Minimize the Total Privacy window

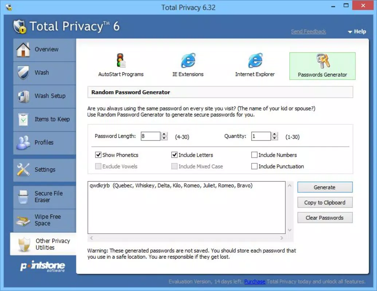click(333, 6)
